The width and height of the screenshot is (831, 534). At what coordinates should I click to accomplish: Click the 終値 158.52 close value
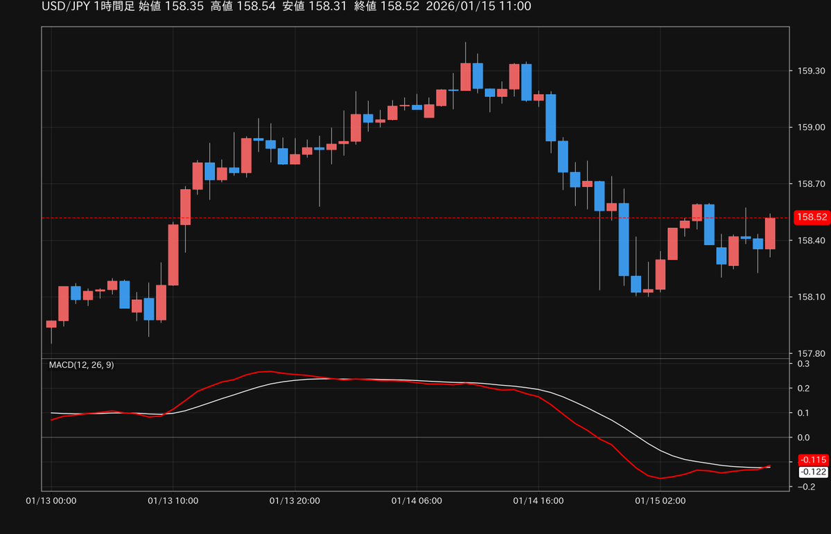386,6
